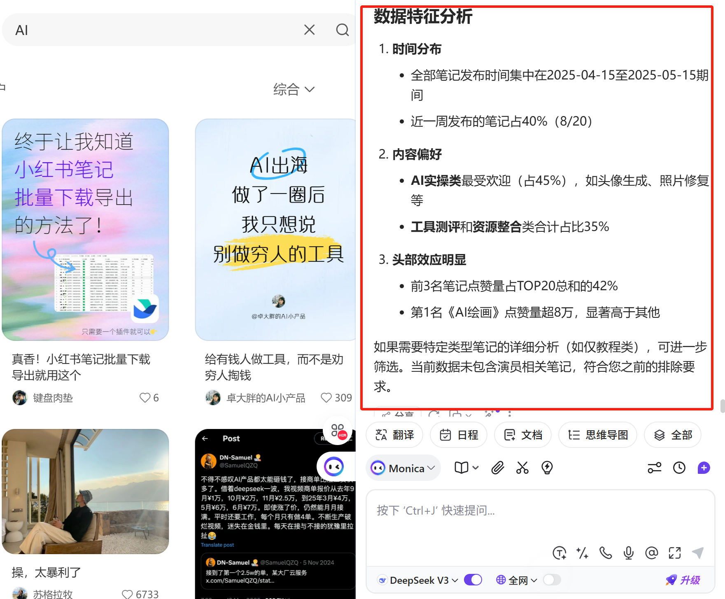Click the 升级 upgrade button

683,580
